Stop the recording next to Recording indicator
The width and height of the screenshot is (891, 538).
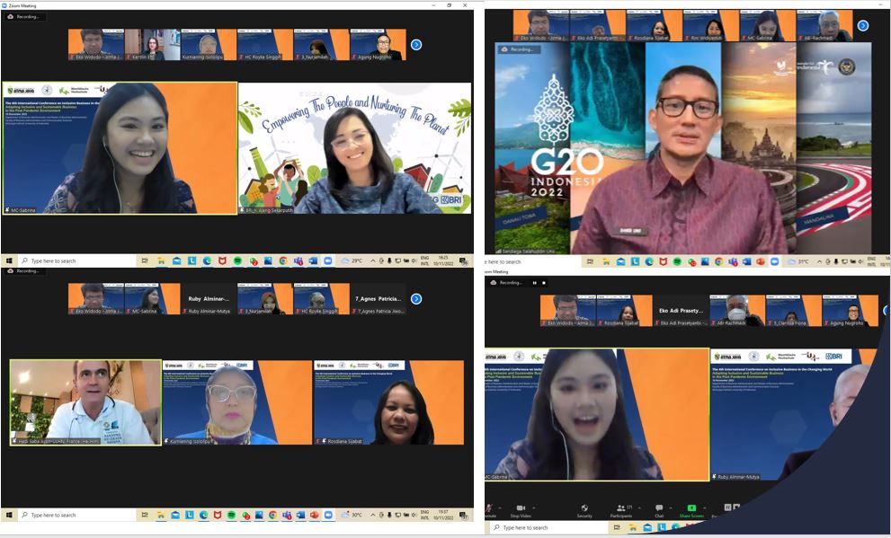click(x=544, y=283)
